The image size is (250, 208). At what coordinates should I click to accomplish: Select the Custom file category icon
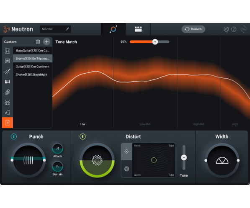[x=8, y=123]
